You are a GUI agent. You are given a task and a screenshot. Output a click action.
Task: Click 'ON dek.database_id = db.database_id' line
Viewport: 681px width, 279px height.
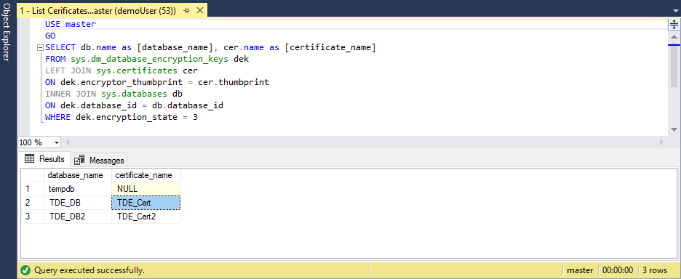[x=134, y=105]
